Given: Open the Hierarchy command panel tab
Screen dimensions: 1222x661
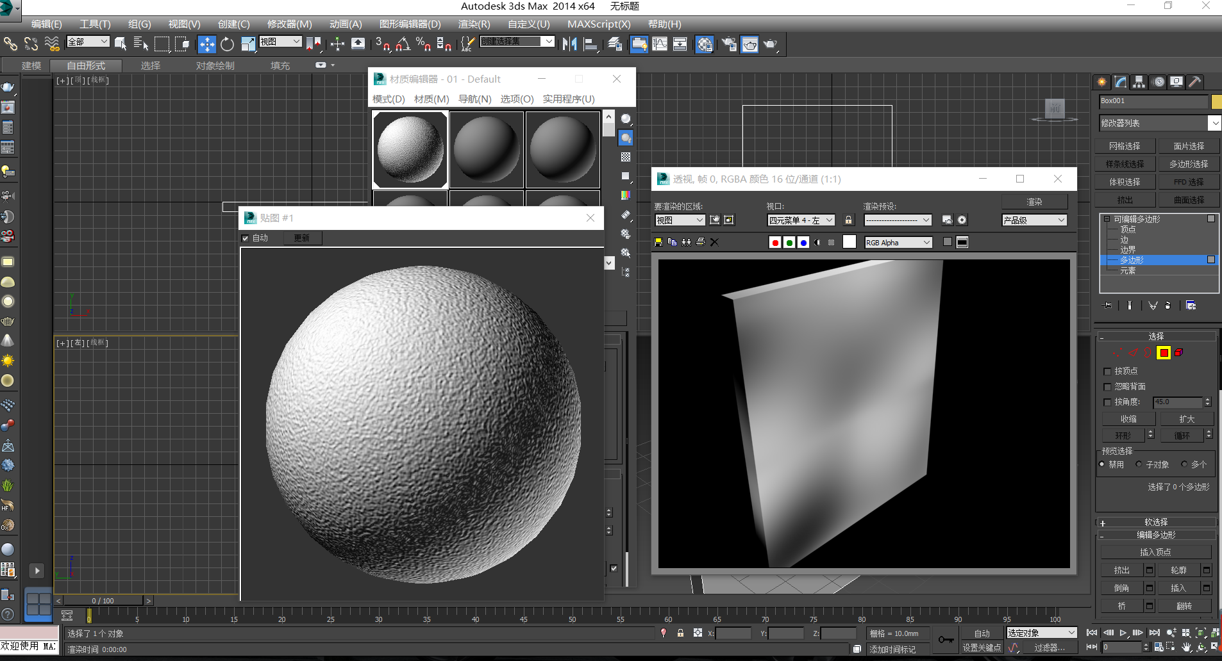Looking at the screenshot, I should (1139, 82).
